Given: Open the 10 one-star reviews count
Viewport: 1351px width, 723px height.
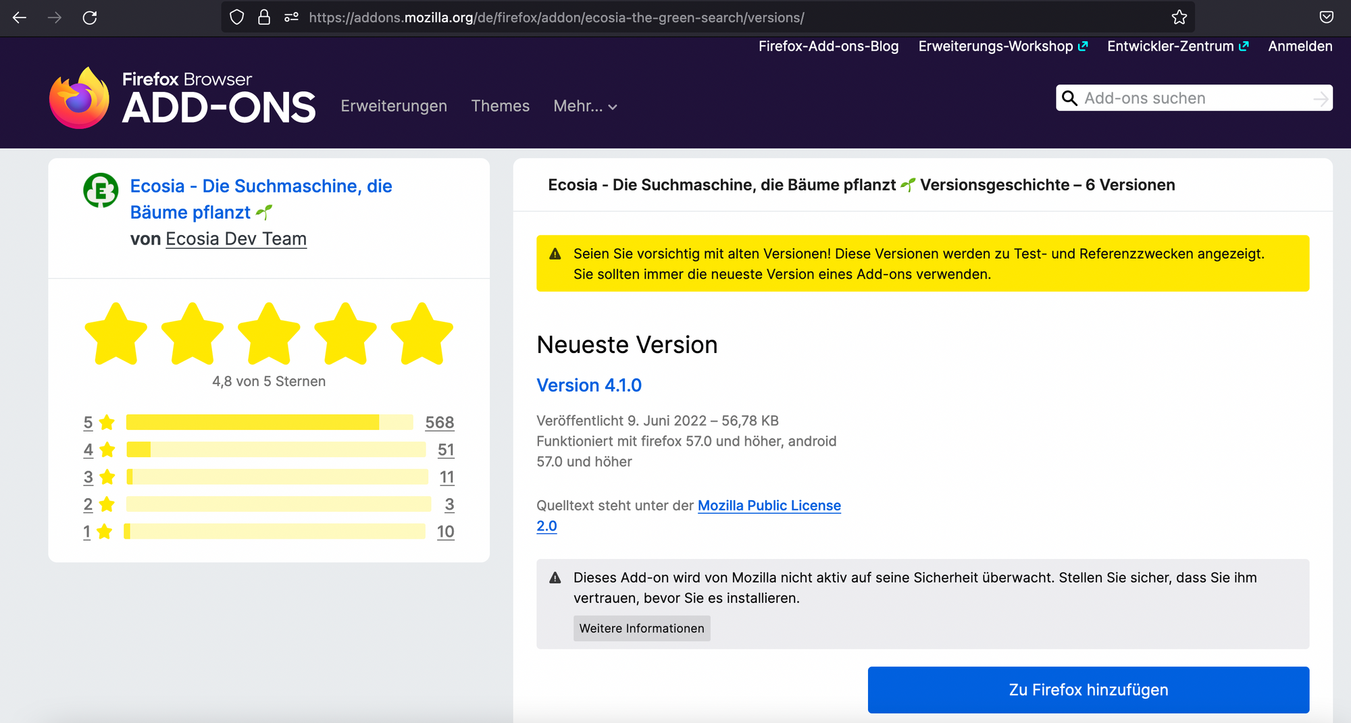Looking at the screenshot, I should (446, 532).
